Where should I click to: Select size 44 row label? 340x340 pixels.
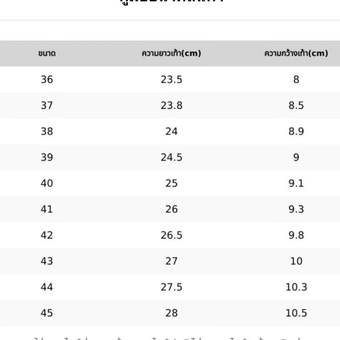[47, 287]
